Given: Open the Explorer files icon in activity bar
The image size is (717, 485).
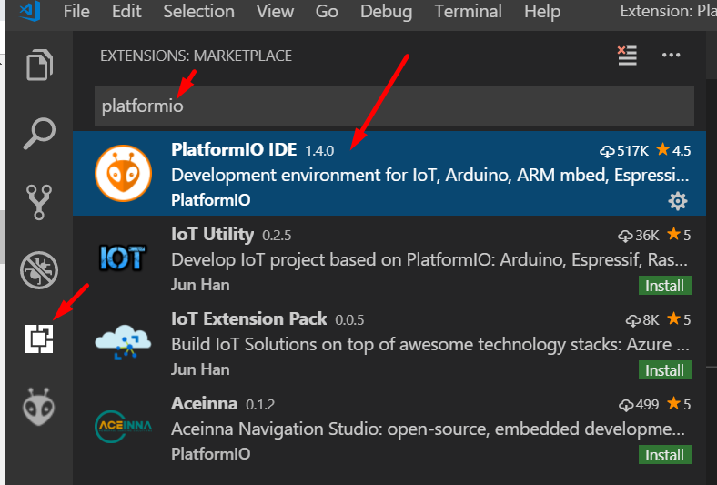Looking at the screenshot, I should point(39,66).
